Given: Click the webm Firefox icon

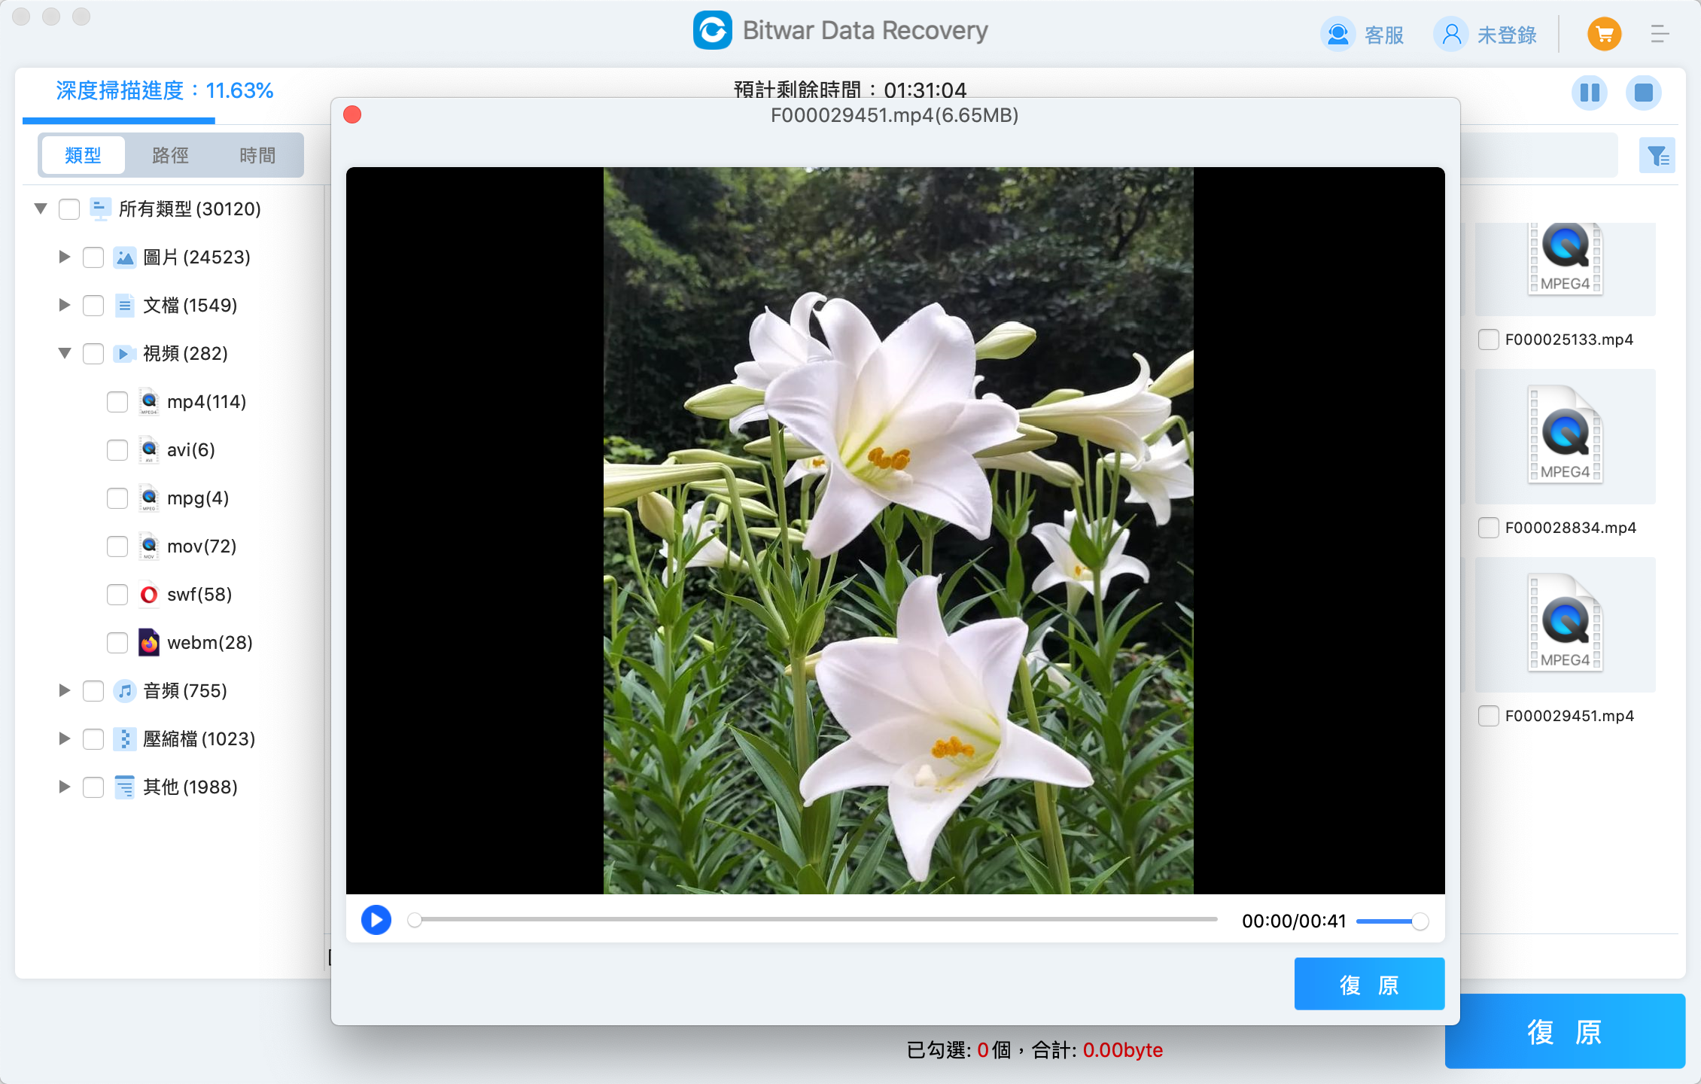Looking at the screenshot, I should pos(149,643).
